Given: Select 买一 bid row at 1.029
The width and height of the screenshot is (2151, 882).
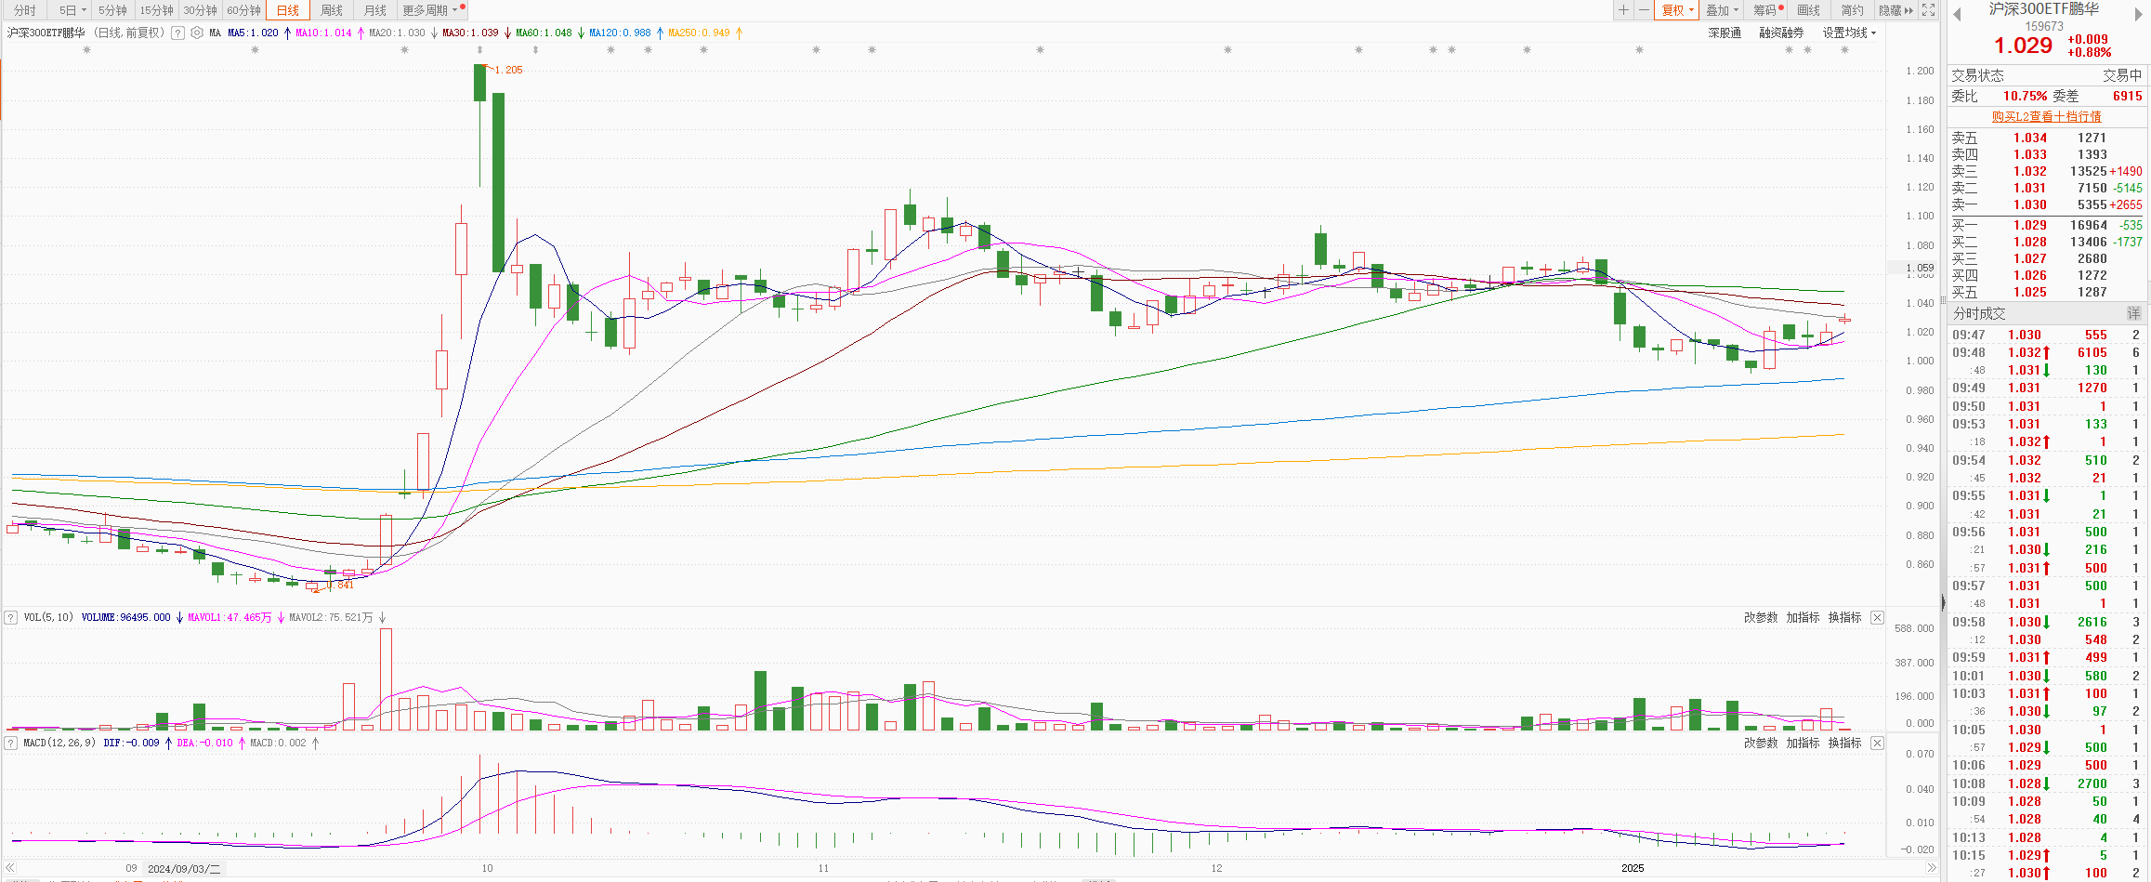Looking at the screenshot, I should coord(2047,225).
